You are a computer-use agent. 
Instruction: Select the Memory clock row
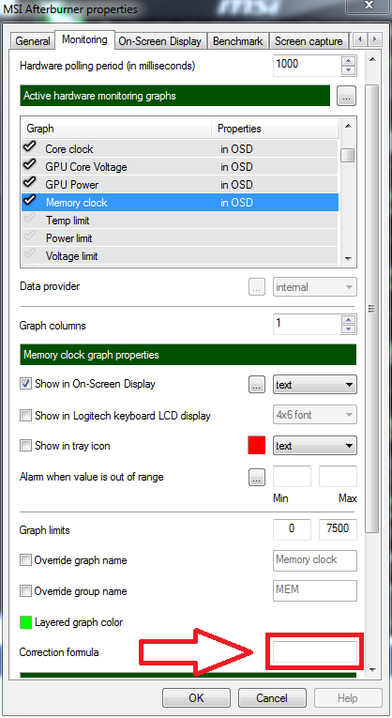click(180, 203)
